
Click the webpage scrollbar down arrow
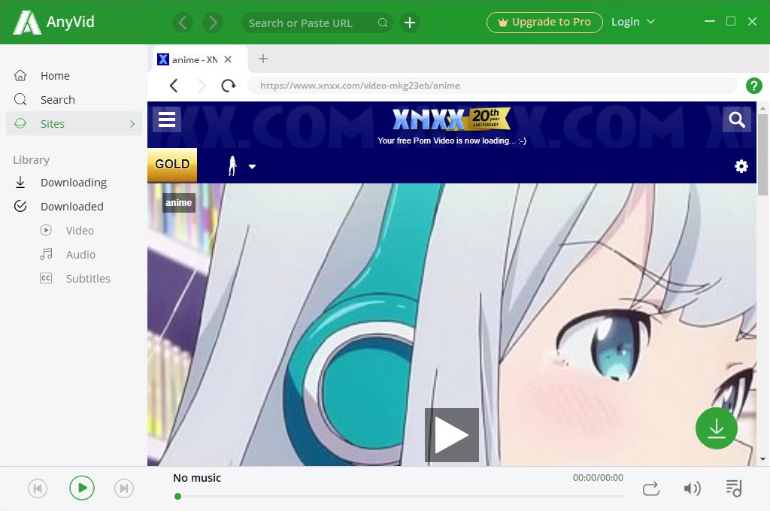(762, 459)
